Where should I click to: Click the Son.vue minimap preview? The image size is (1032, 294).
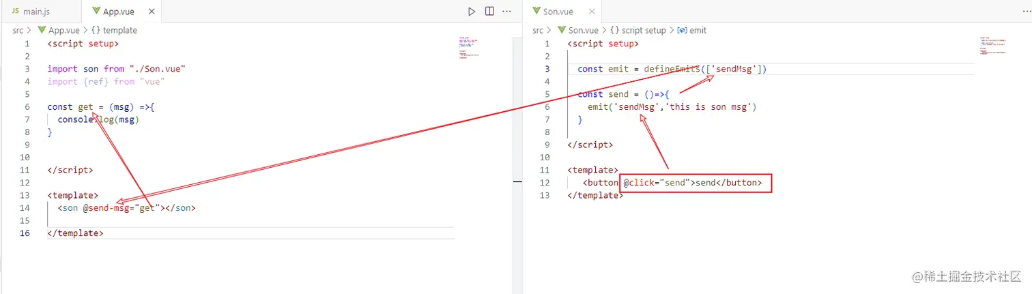[x=992, y=46]
